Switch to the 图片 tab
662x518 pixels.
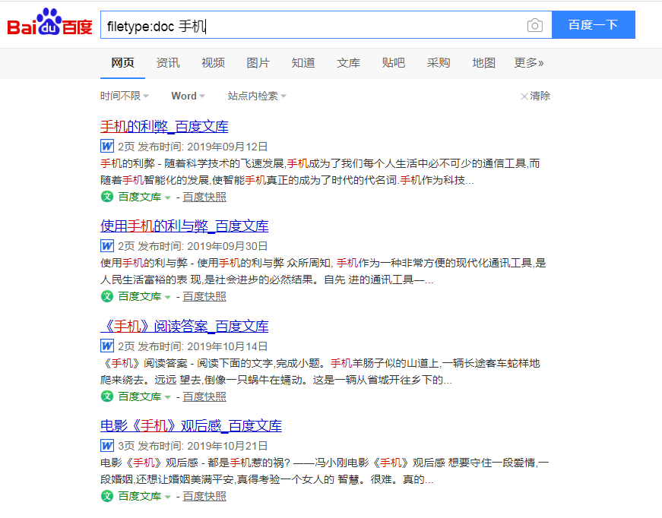point(258,63)
